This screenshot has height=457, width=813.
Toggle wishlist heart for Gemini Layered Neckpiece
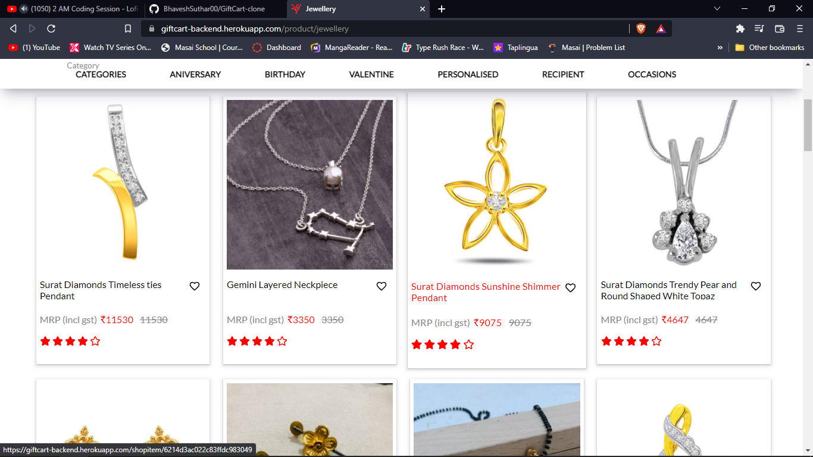tap(382, 286)
